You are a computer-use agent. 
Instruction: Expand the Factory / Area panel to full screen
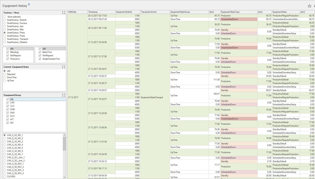point(63,12)
